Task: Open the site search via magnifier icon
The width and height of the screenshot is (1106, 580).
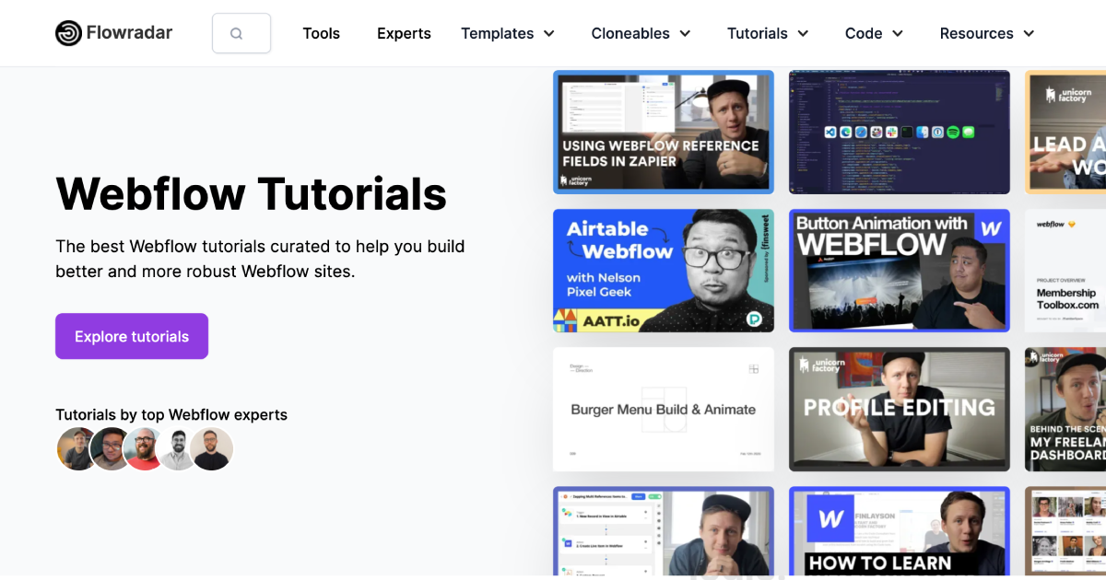Action: (241, 31)
